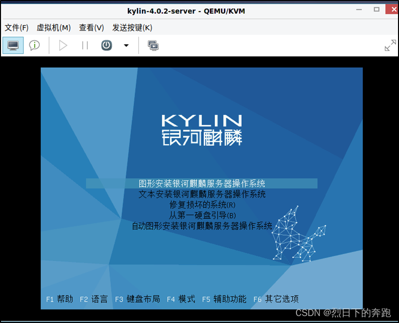Click F6 其它选项 option
This screenshot has height=323, width=399.
pos(276,299)
